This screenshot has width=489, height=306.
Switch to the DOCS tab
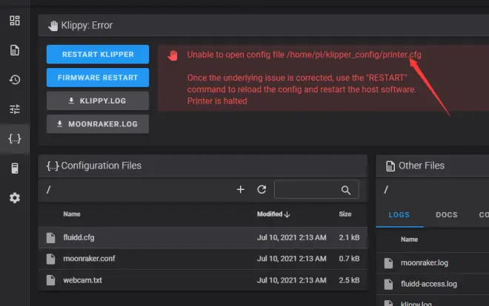tap(447, 215)
